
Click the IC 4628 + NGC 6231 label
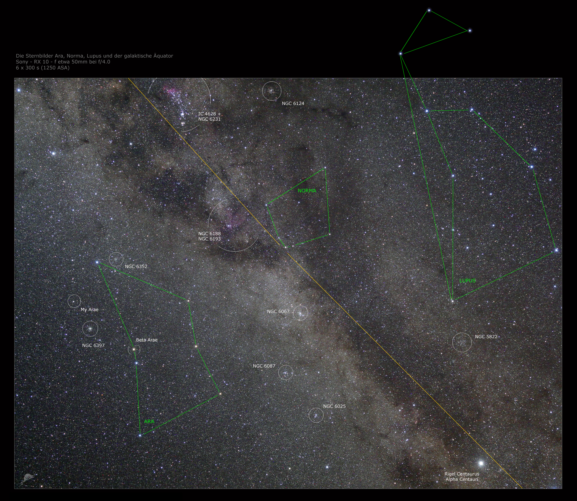click(x=209, y=116)
